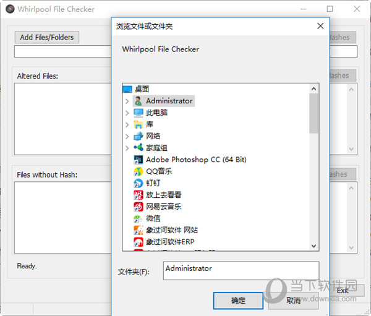Click Add Files/Folders button in main window
Image resolution: width=371 pixels, height=316 pixels.
(x=47, y=37)
